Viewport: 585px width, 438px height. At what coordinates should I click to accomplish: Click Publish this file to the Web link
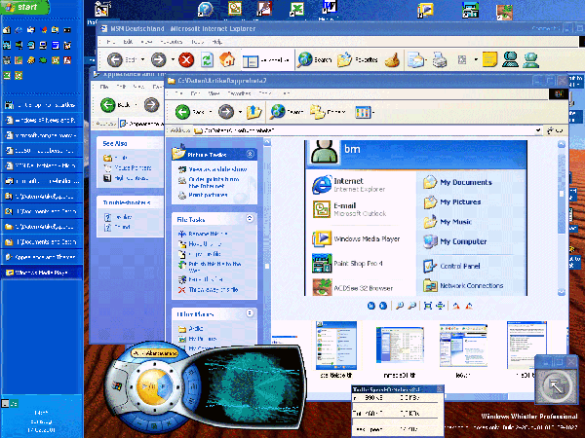[x=214, y=267]
